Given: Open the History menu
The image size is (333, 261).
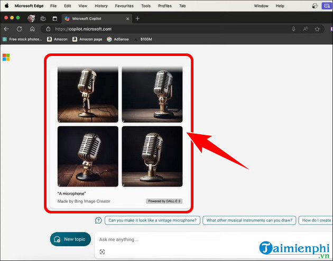Looking at the screenshot, I should tap(101, 6).
